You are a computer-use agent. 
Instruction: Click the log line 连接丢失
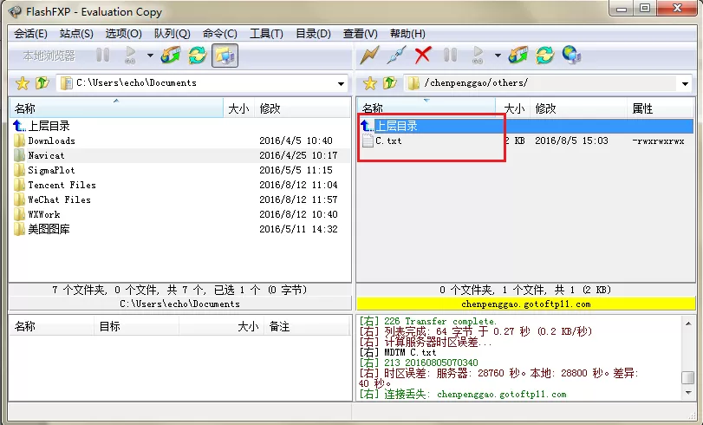463,395
